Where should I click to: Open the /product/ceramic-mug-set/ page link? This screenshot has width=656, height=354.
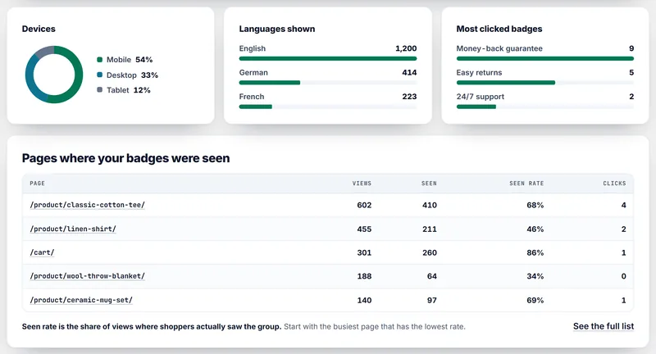[81, 300]
